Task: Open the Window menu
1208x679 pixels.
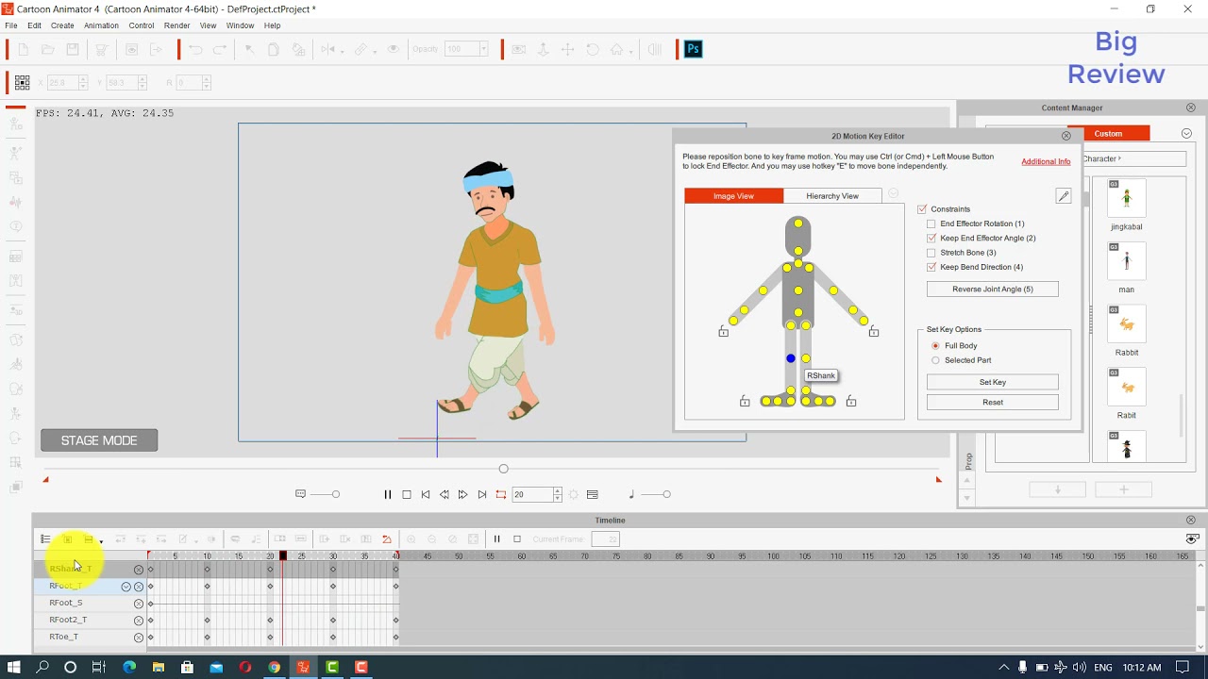Action: click(240, 25)
